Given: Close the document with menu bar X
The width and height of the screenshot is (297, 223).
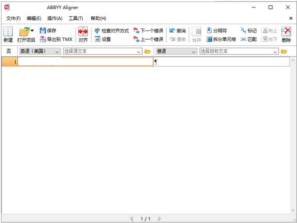Looking at the screenshot, I should (291, 18).
